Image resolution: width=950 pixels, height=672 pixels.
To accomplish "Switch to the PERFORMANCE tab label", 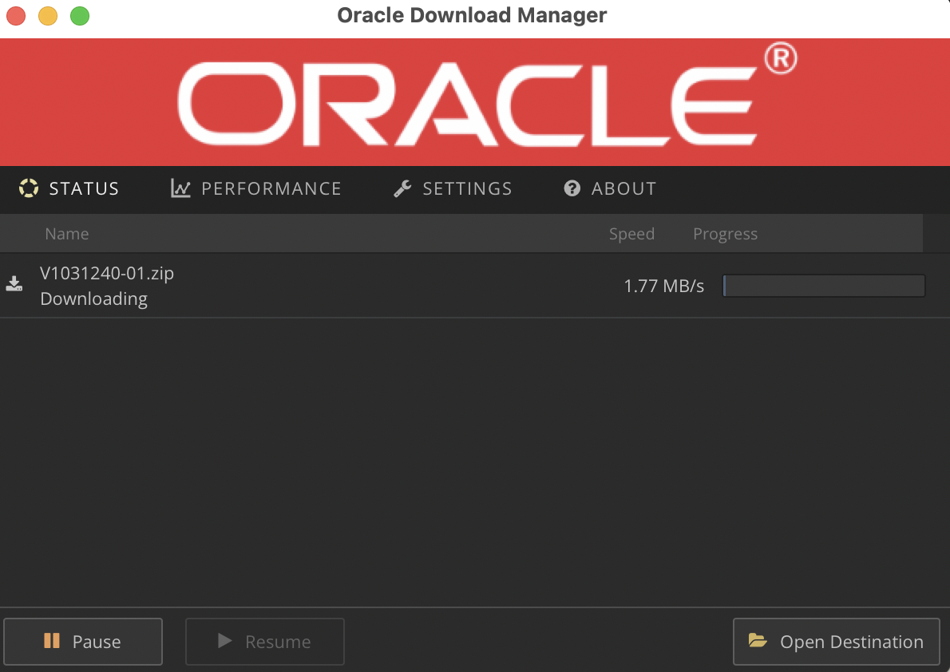I will (x=271, y=188).
